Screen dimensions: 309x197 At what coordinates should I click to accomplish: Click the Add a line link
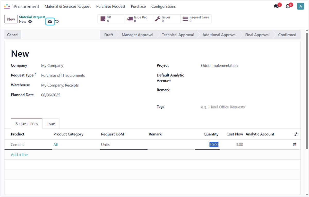pyautogui.click(x=19, y=155)
